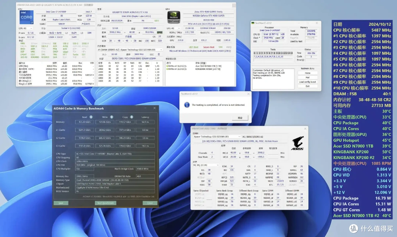This screenshot has height=237, width=397.
Task: Click the NVIDIA GeForce logo in HWiNFO
Action: coord(174,17)
